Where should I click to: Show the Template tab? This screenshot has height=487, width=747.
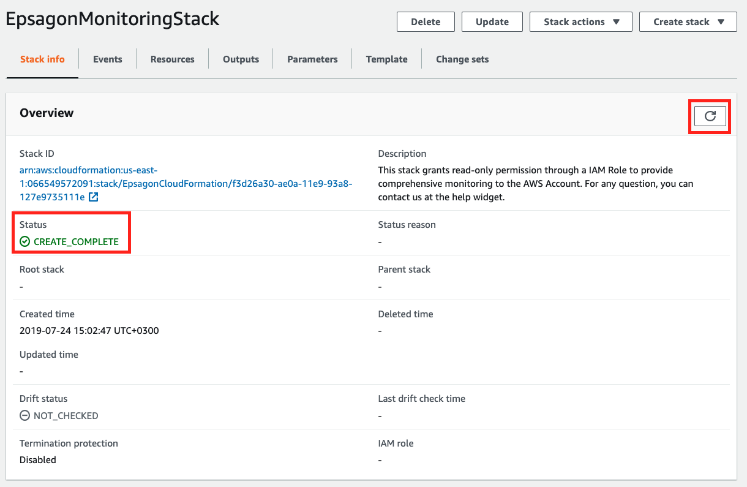click(387, 59)
